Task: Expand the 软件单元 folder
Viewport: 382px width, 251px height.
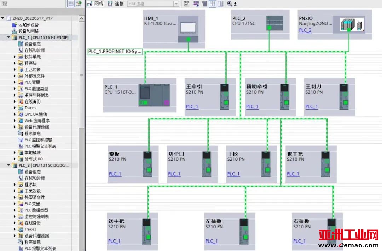Action: pyautogui.click(x=15, y=57)
